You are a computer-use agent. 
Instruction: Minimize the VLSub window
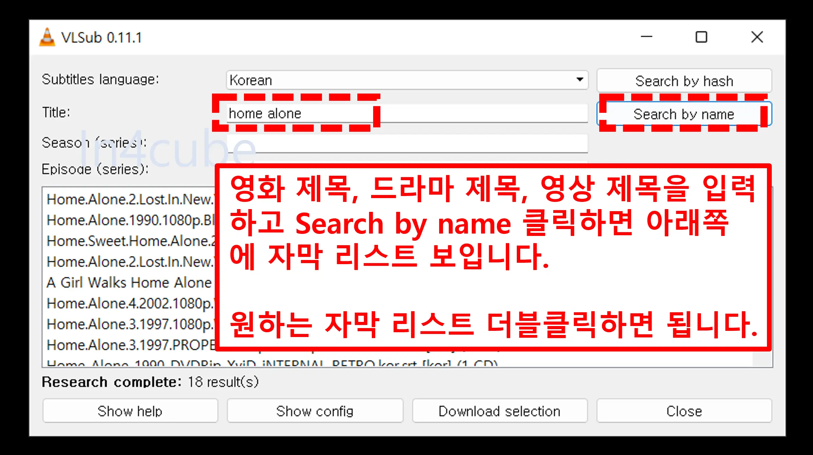point(646,37)
